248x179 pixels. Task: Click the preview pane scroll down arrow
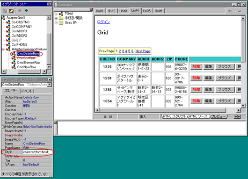click(243, 106)
